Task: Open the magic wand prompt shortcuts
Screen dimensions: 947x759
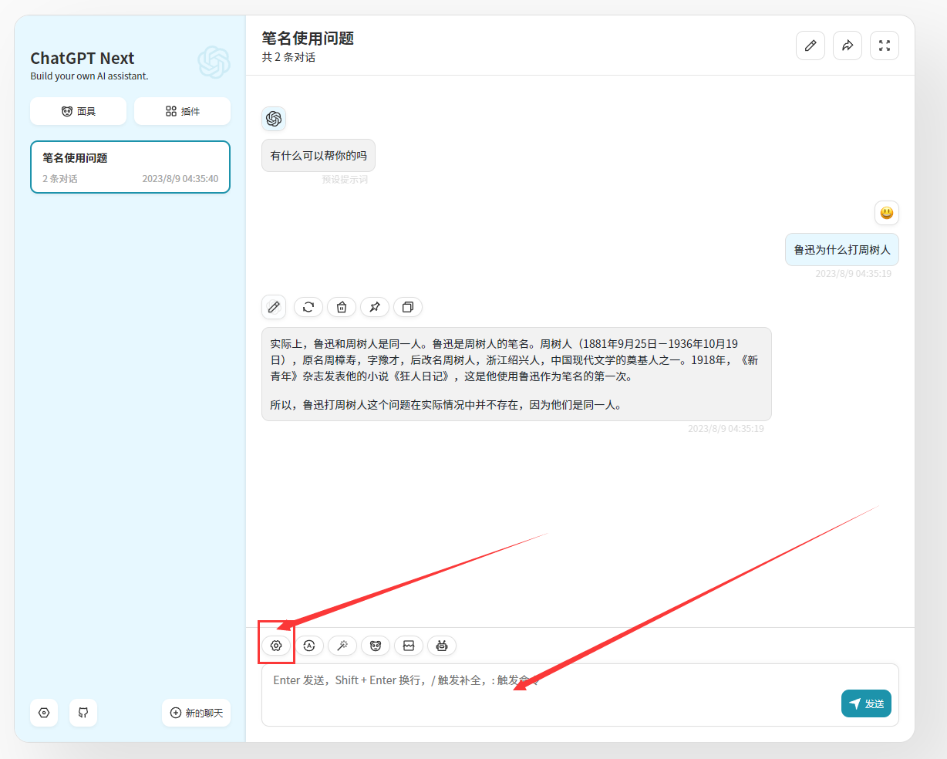Action: pyautogui.click(x=342, y=646)
